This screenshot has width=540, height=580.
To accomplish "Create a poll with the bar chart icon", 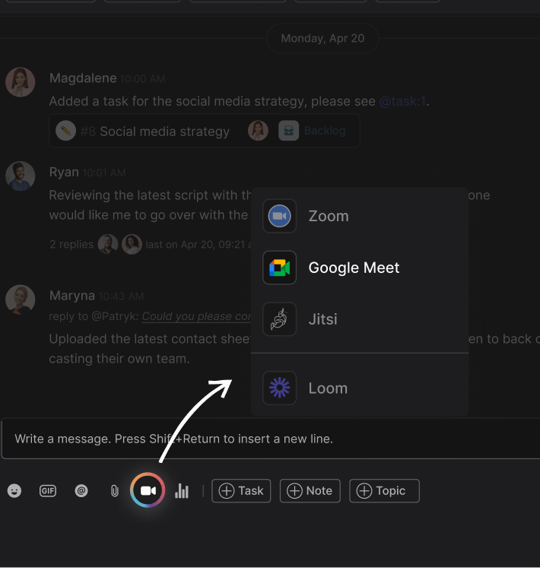I will (182, 491).
